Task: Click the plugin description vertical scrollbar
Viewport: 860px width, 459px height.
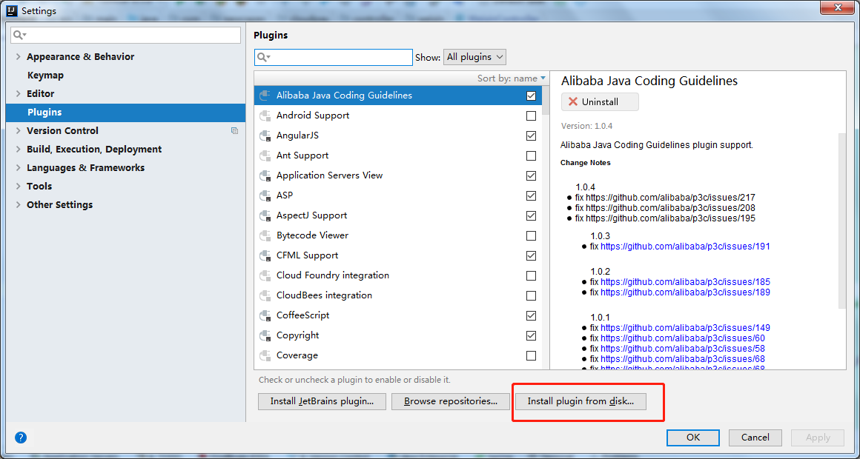Action: [842, 220]
